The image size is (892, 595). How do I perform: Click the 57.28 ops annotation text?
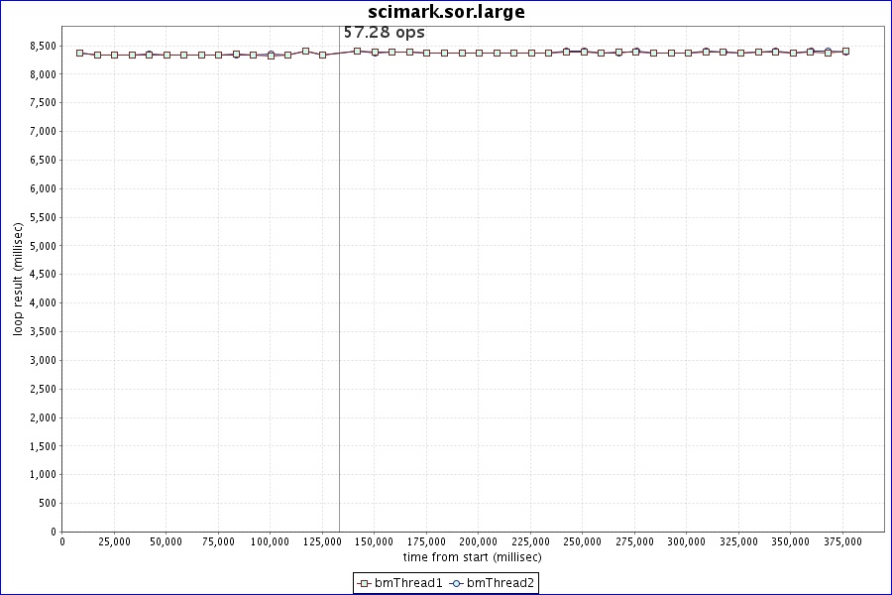tap(384, 33)
